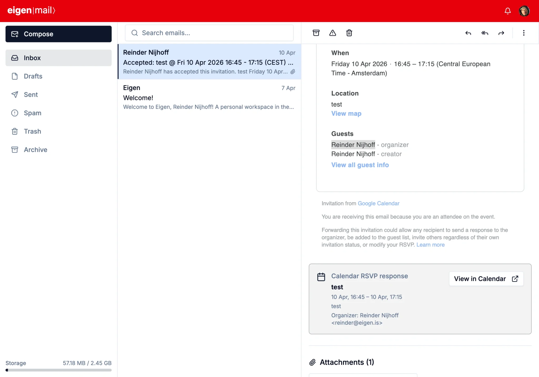Open the notifications bell
The image size is (539, 377).
[508, 11]
